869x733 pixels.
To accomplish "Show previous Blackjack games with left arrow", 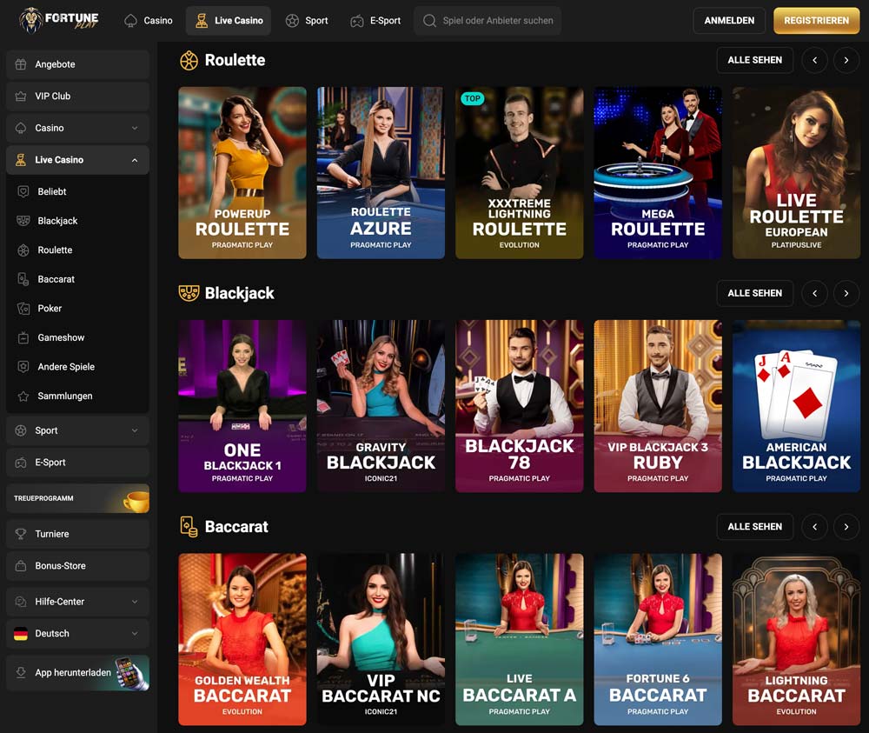I will (814, 293).
